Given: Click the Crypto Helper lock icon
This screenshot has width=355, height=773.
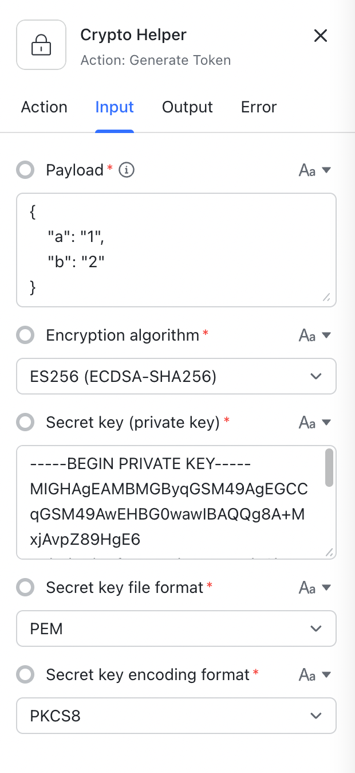Looking at the screenshot, I should click(41, 45).
